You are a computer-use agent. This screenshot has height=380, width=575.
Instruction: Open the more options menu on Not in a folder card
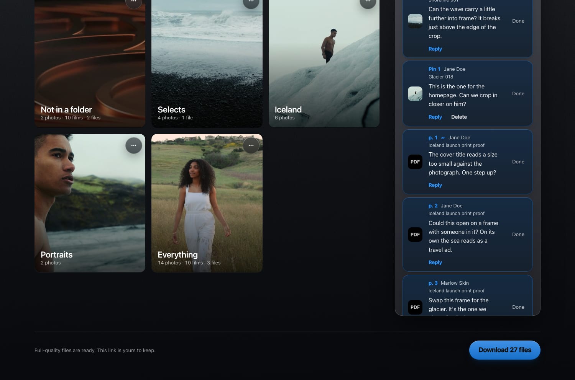click(x=134, y=2)
